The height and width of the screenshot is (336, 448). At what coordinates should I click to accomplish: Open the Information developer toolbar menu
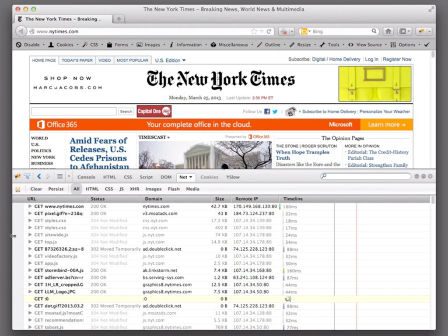[188, 45]
